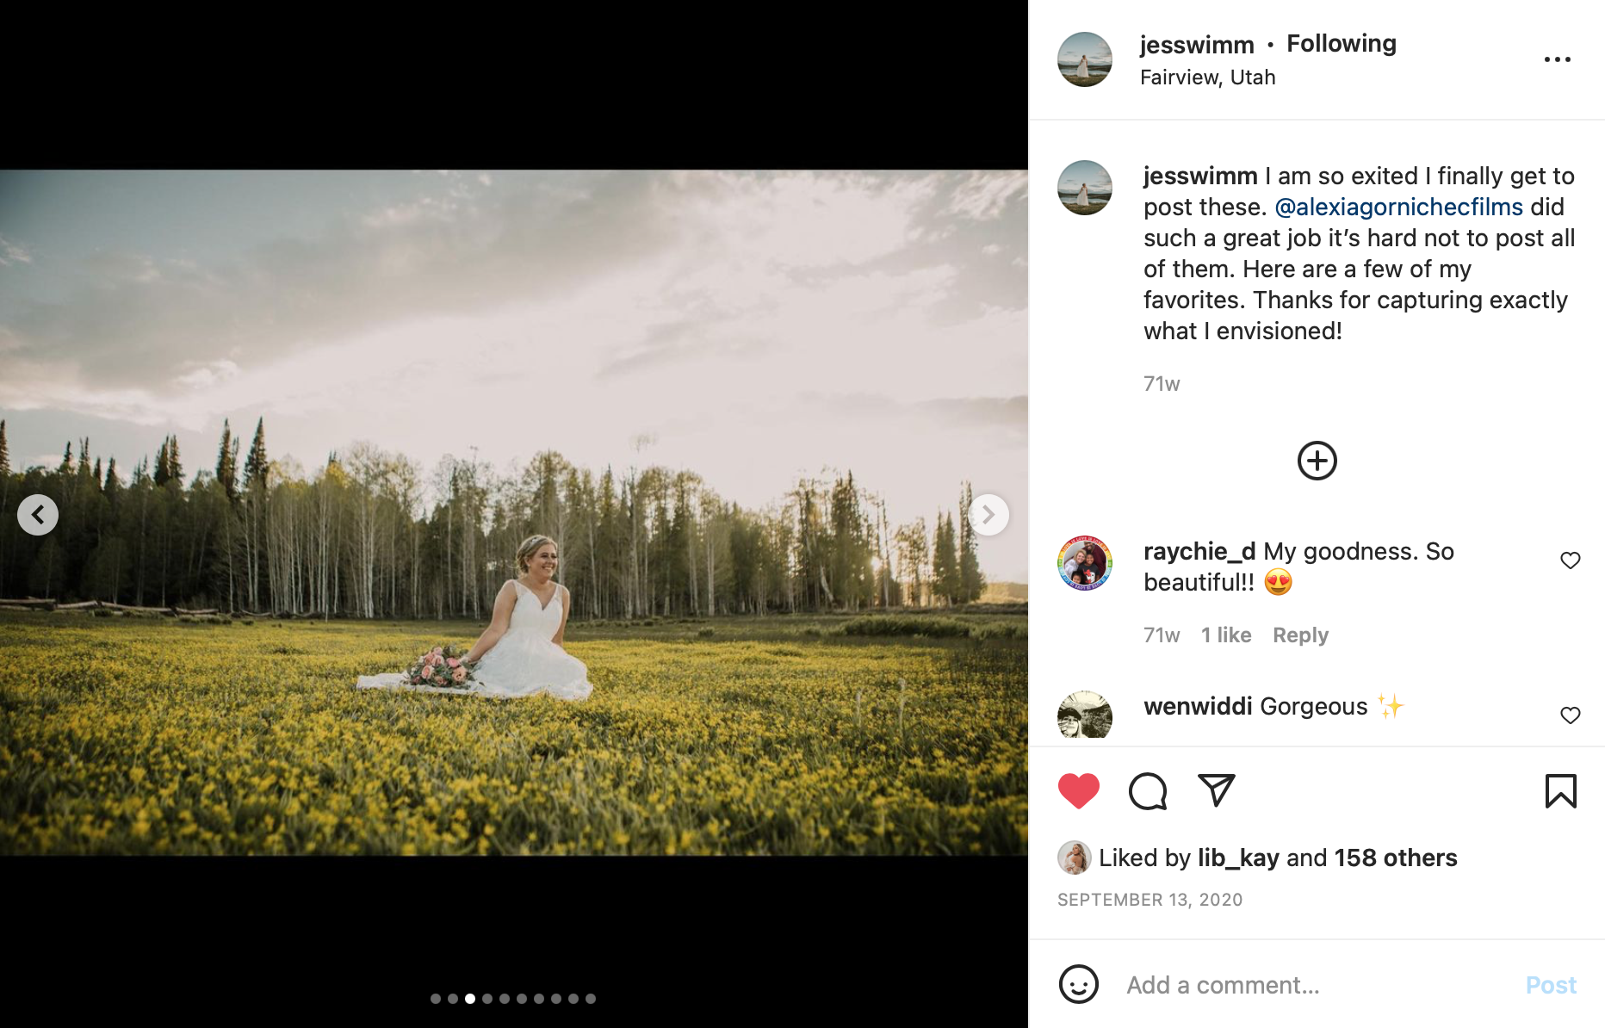Open the comment speech bubble icon
The width and height of the screenshot is (1605, 1028).
tap(1148, 790)
